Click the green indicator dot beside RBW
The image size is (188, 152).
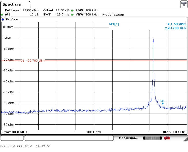point(72,11)
